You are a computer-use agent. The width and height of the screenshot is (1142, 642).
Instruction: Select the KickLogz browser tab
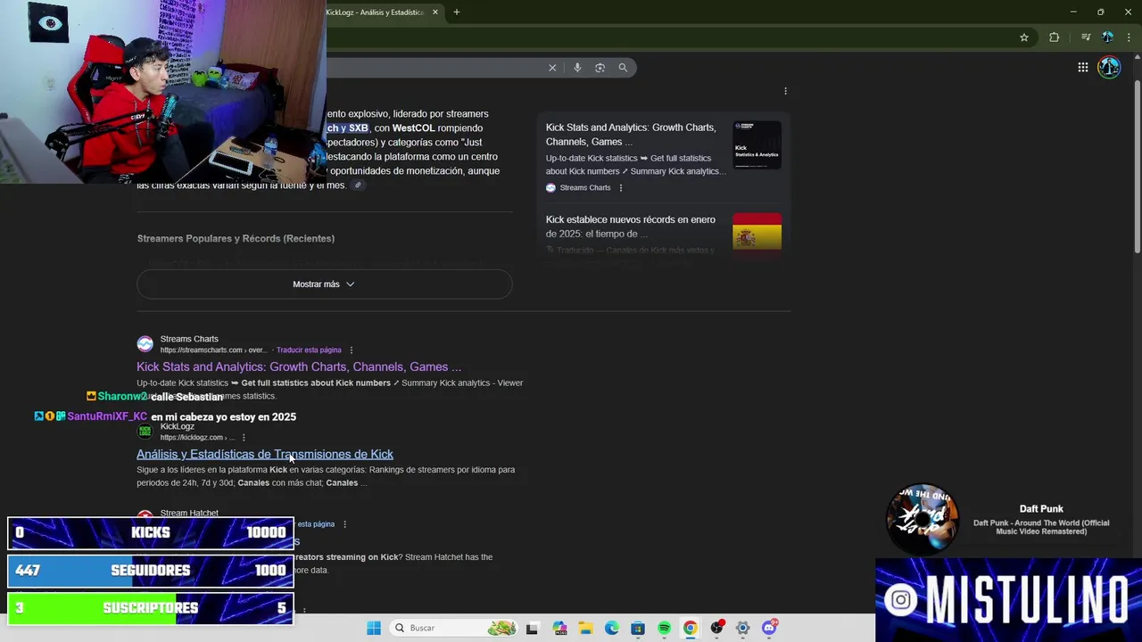click(x=375, y=12)
